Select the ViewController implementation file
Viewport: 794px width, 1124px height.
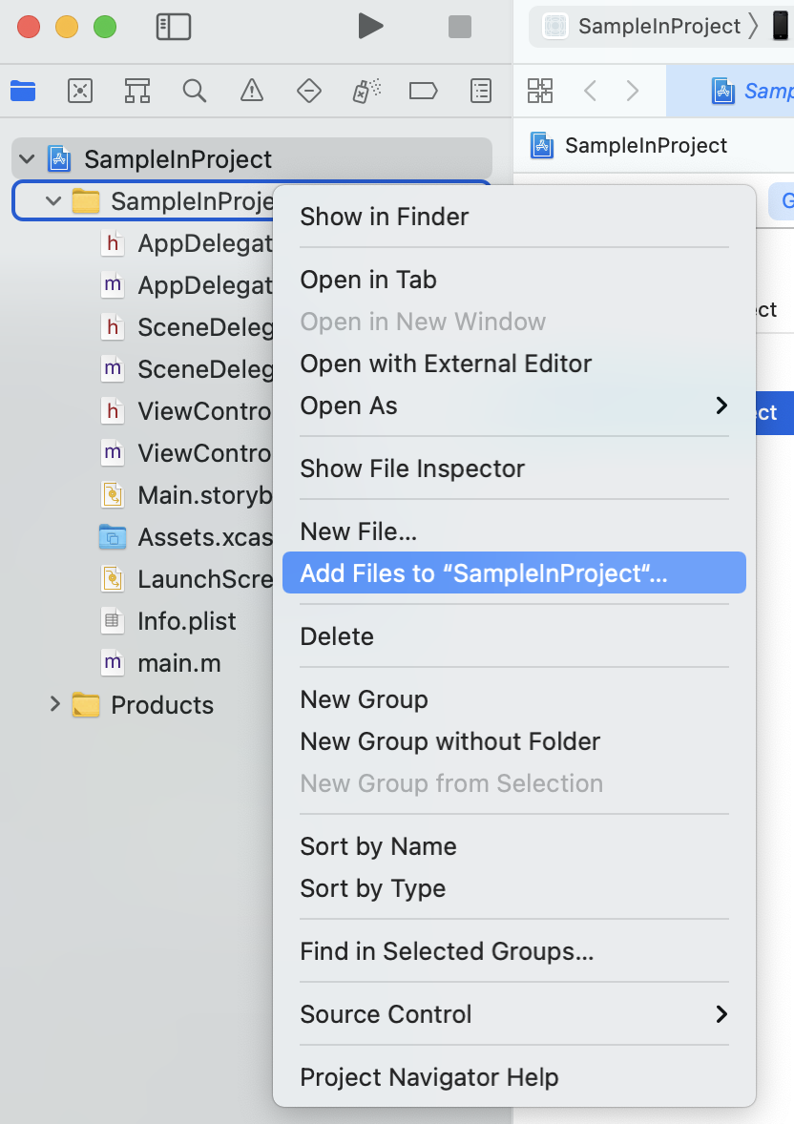tap(186, 453)
